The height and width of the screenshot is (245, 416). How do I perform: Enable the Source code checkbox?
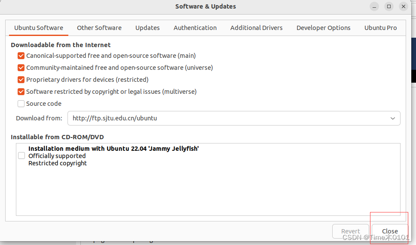(x=21, y=104)
